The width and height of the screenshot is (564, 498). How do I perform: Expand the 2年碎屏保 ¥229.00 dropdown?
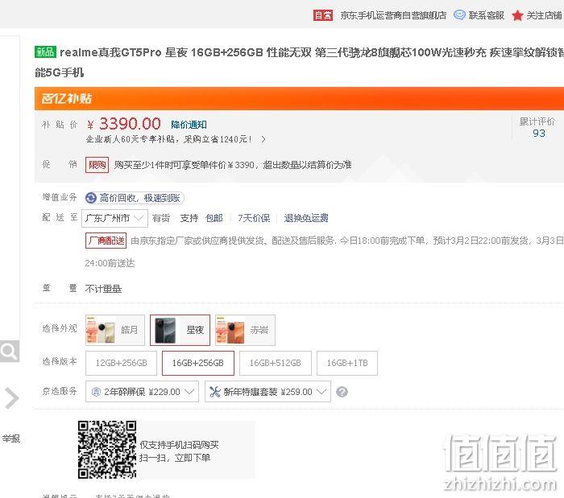(x=142, y=392)
